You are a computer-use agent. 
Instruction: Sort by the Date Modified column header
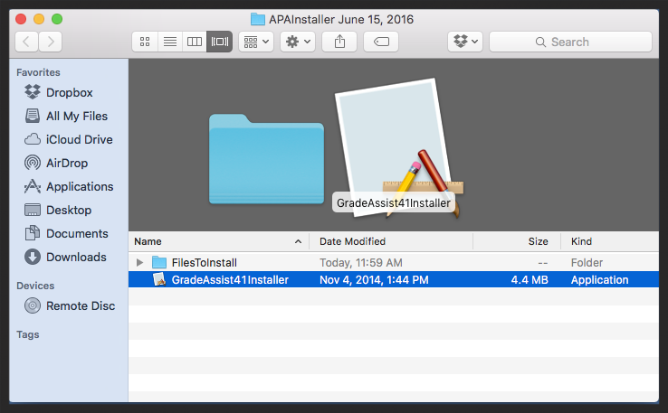391,241
